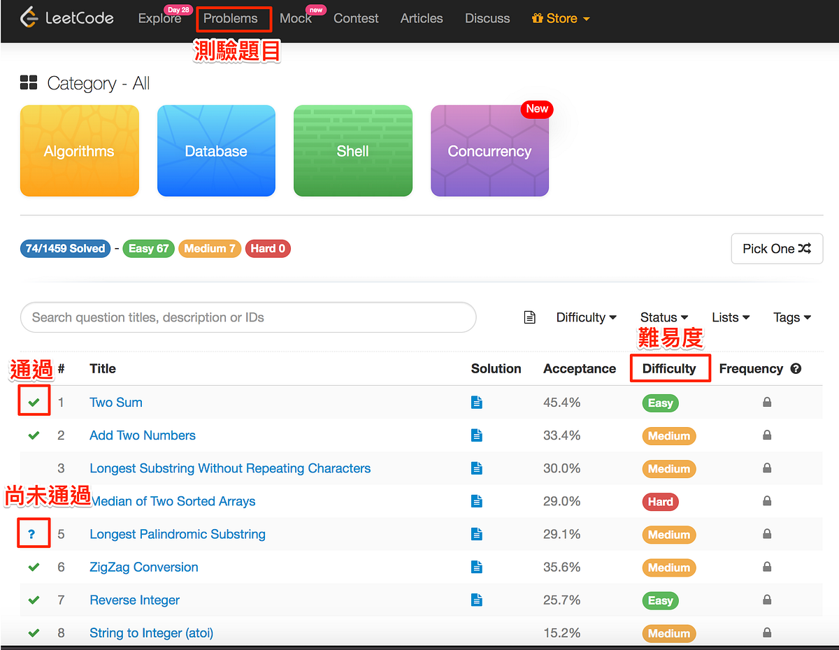Sort by the Solution column header
This screenshot has width=839, height=650.
pyautogui.click(x=496, y=369)
